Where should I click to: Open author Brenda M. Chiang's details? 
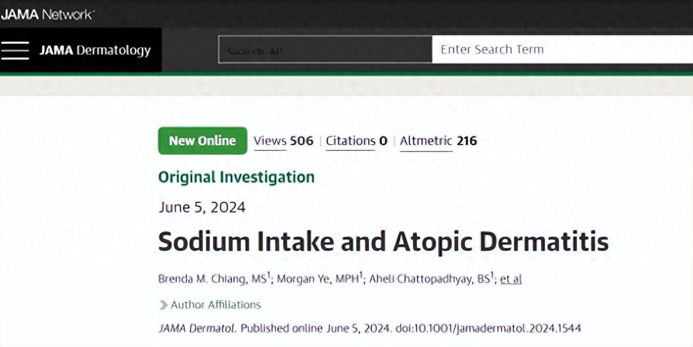tap(211, 279)
